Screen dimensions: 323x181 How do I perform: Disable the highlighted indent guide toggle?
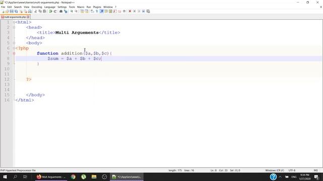pos(101,11)
